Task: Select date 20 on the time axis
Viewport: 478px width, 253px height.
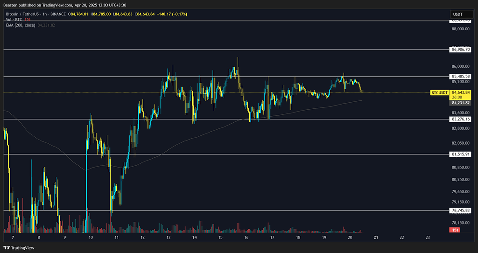Action: click(x=350, y=238)
